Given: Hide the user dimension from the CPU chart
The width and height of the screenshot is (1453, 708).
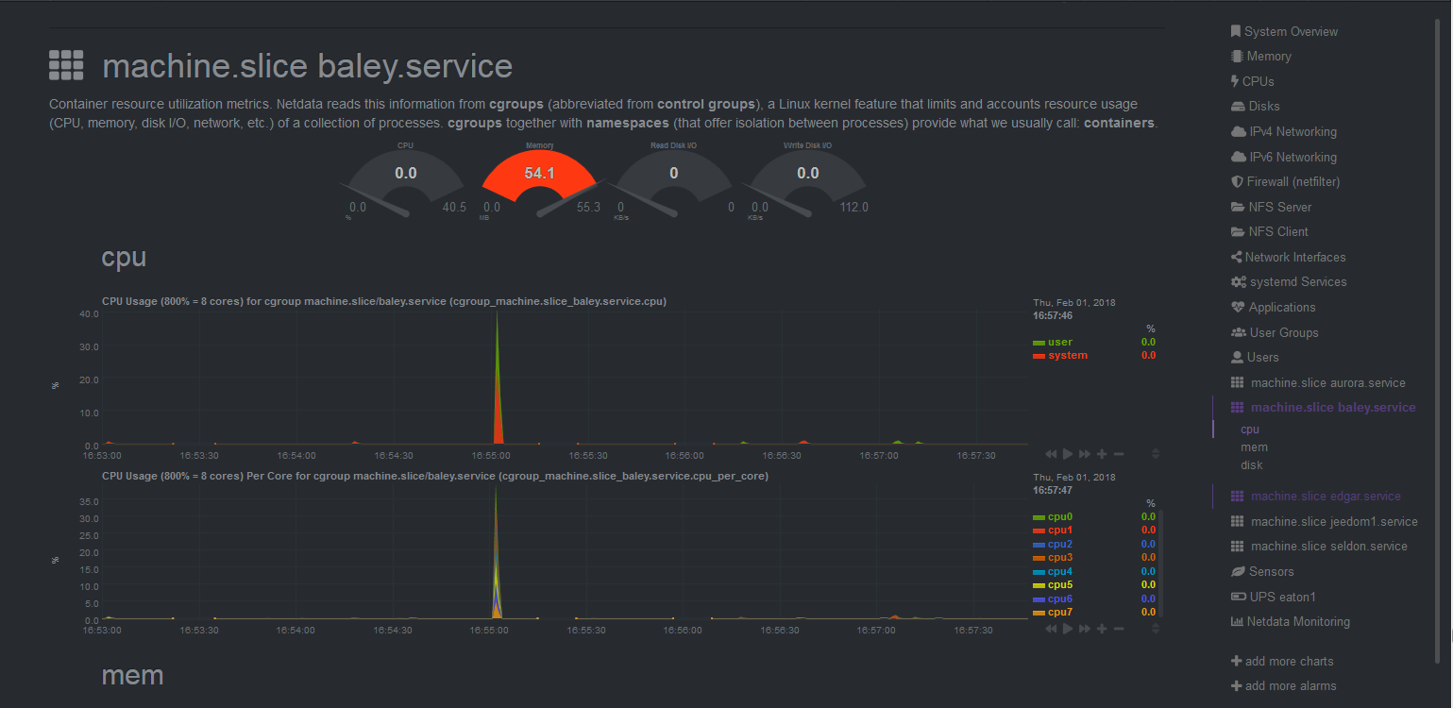Looking at the screenshot, I should click(x=1059, y=341).
